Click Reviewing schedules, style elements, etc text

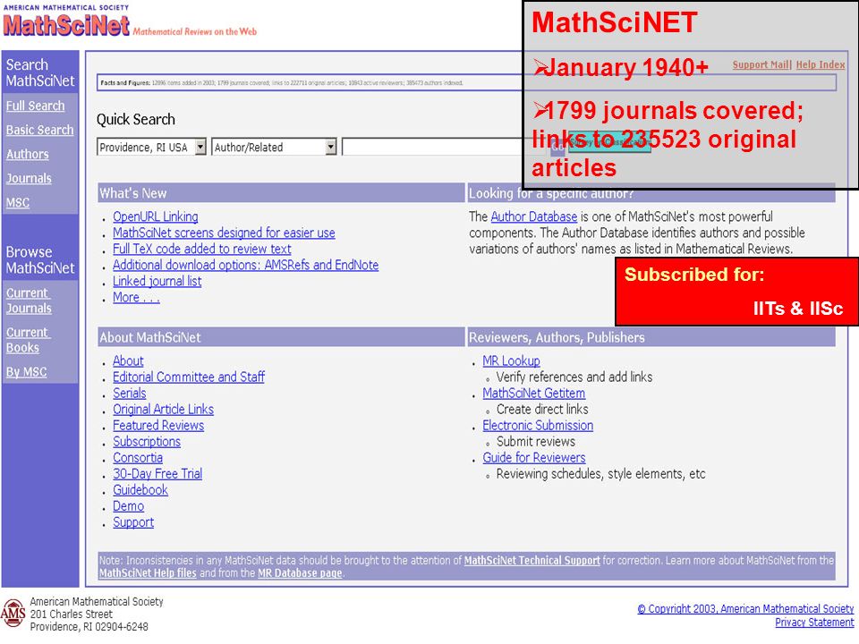tap(601, 474)
